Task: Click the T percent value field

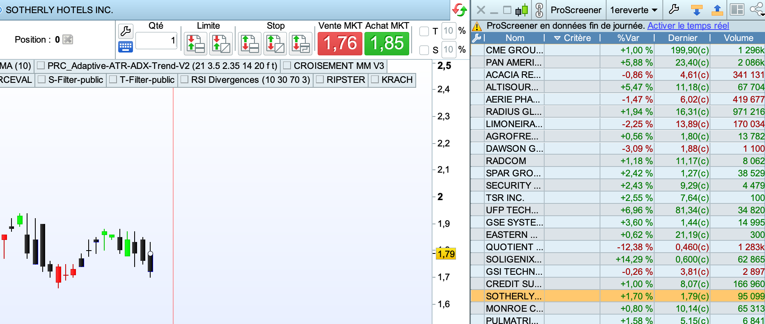Action: click(448, 31)
